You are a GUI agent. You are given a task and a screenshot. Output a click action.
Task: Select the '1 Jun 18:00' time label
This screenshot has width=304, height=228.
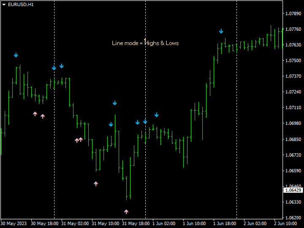(225, 223)
